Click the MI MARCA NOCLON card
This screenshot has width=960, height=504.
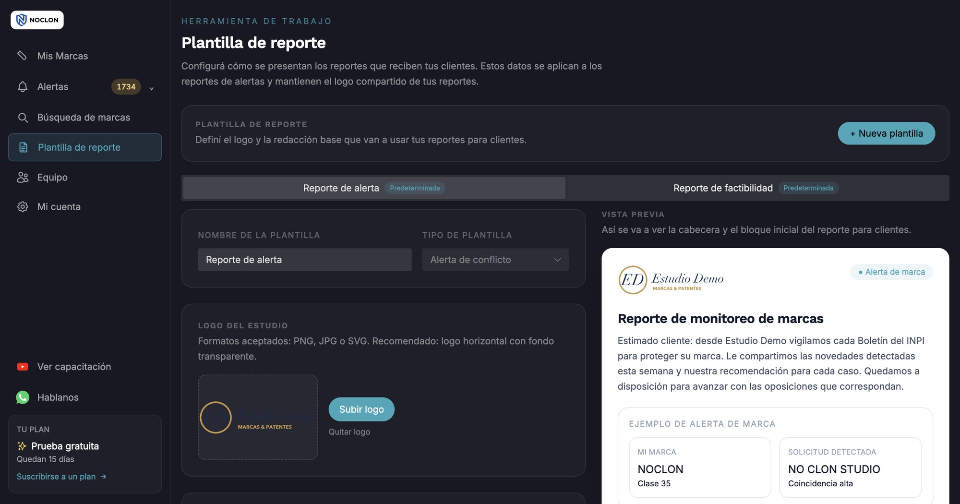pos(700,468)
